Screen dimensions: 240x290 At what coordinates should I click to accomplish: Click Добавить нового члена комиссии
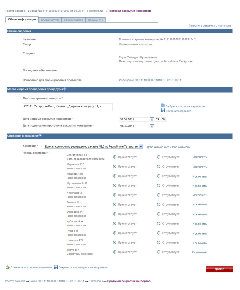click(x=169, y=147)
